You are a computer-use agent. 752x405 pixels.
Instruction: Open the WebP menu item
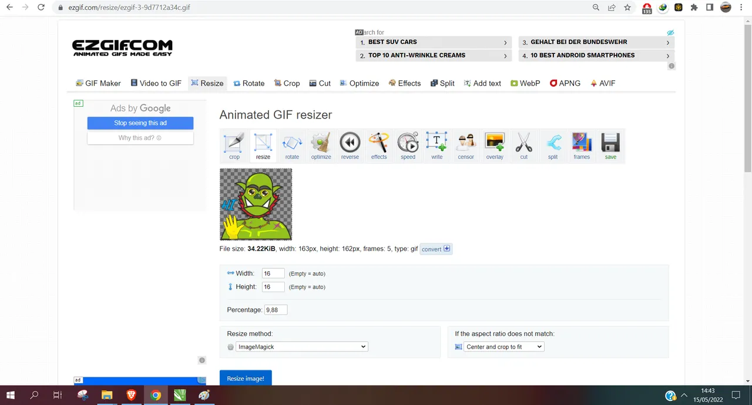(525, 83)
